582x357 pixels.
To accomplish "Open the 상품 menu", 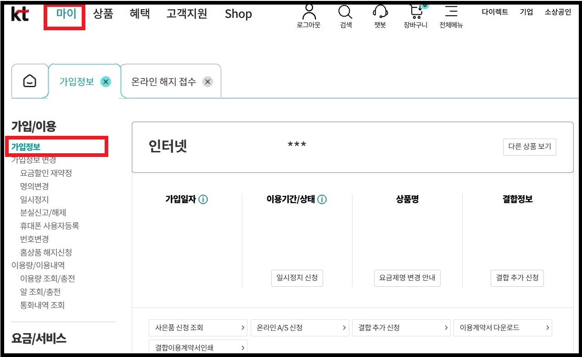I will (x=103, y=14).
